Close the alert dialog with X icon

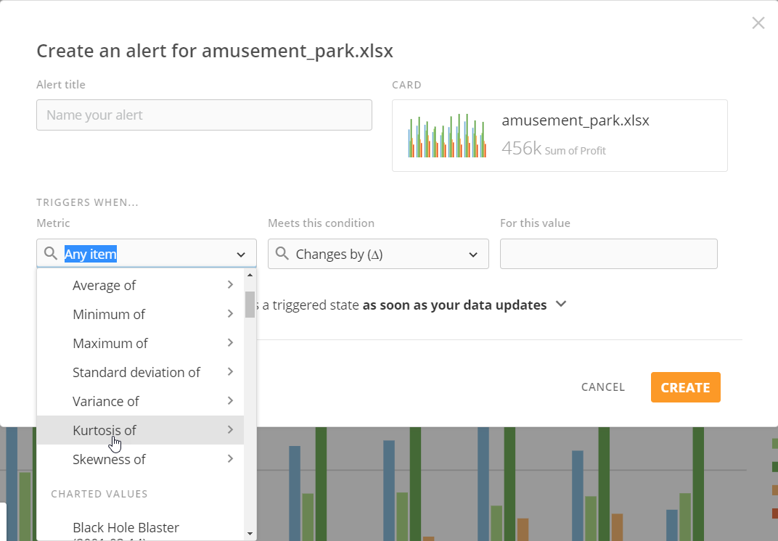click(758, 23)
